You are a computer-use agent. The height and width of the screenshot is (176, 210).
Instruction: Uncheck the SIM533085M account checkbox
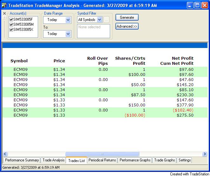(11, 24)
